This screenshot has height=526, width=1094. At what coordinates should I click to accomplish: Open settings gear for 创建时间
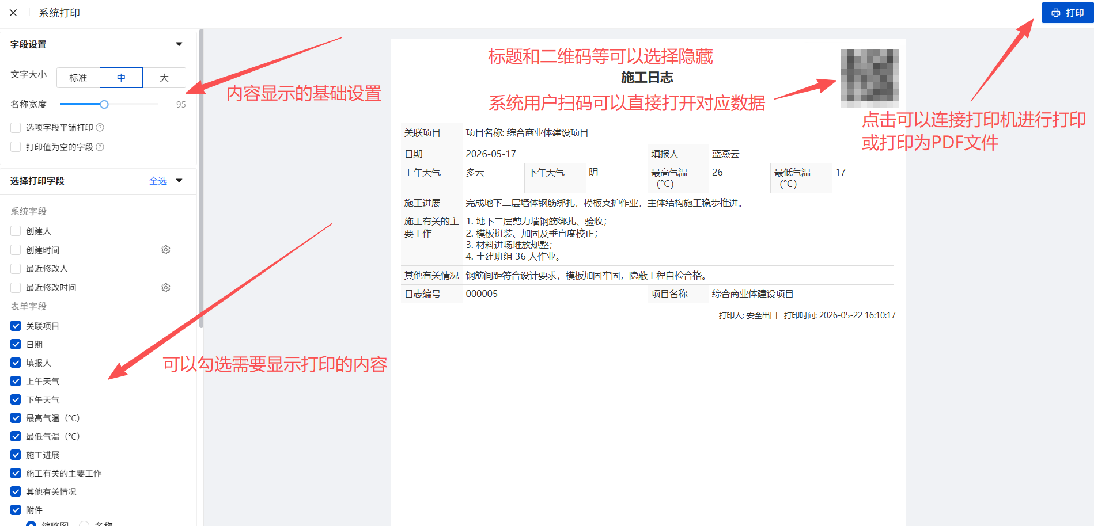click(x=166, y=250)
